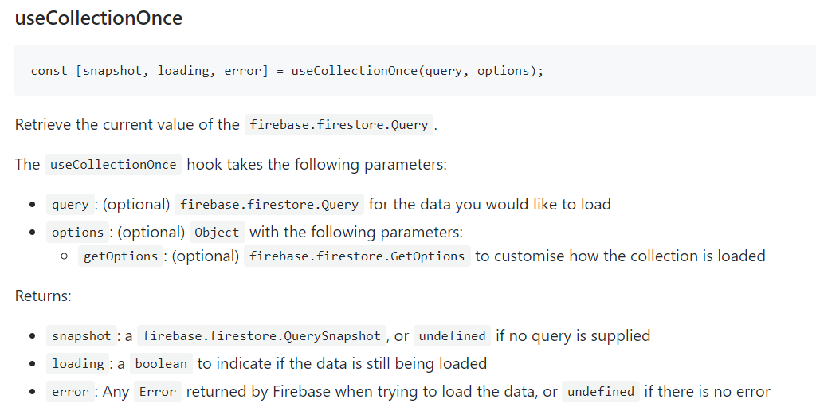Click the 'Object' type code label
This screenshot has width=816, height=415.
point(217,233)
